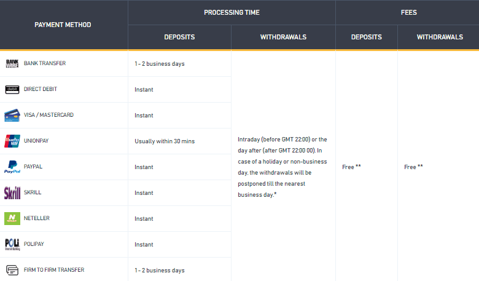Image resolution: width=479 pixels, height=281 pixels.
Task: Select the NETELLER payment method label
Action: tap(37, 218)
